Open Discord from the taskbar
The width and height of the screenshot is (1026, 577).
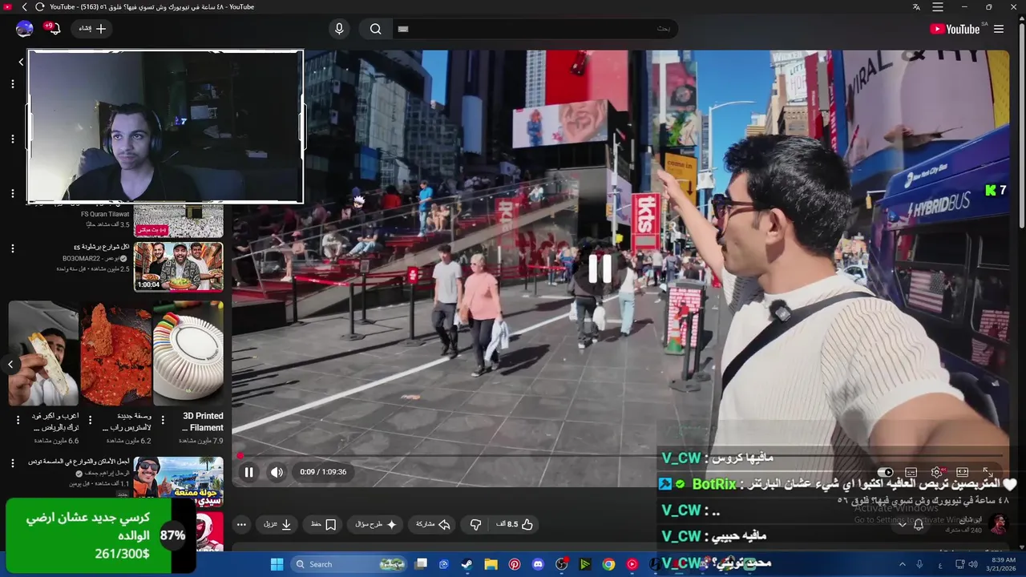click(538, 564)
